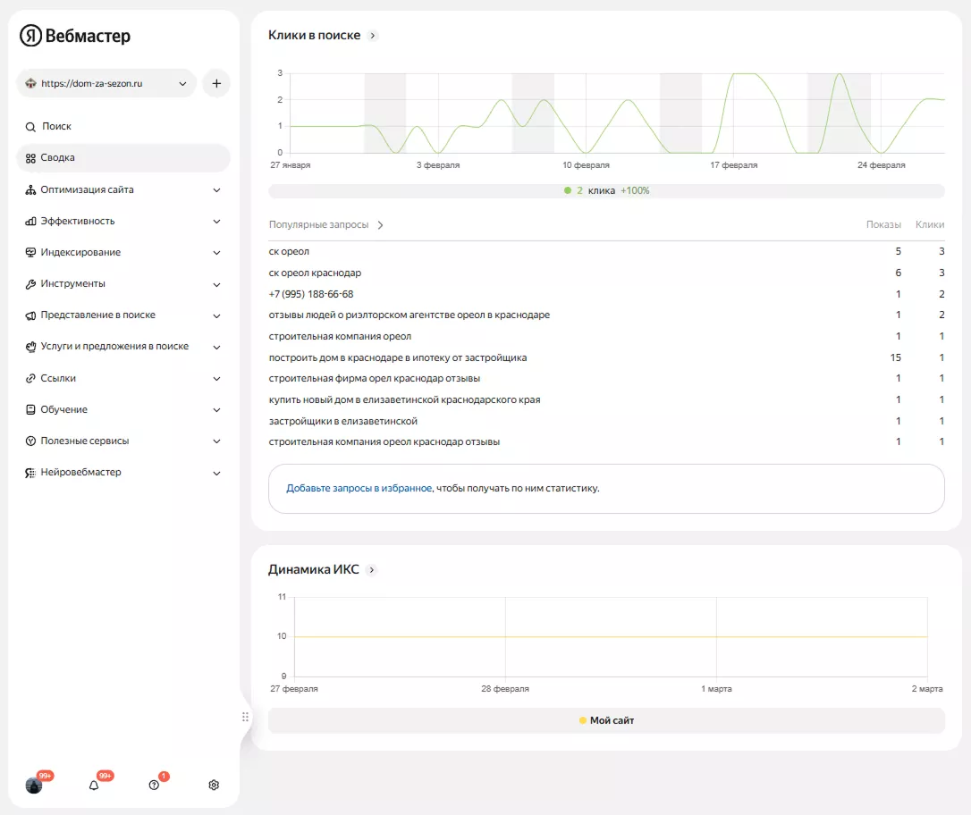
Task: Select query построить дом в краснодаре в ипотеку
Action: (x=398, y=357)
